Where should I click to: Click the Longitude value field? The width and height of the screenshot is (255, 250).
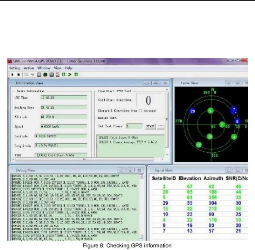pos(61,146)
